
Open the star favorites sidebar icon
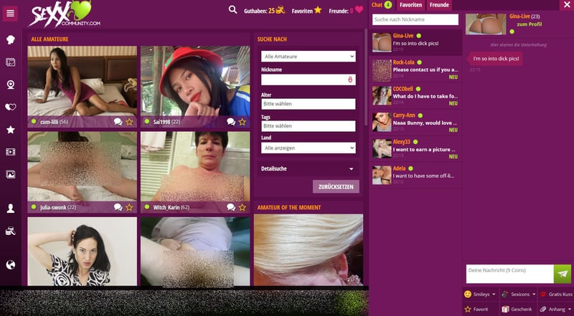11,130
